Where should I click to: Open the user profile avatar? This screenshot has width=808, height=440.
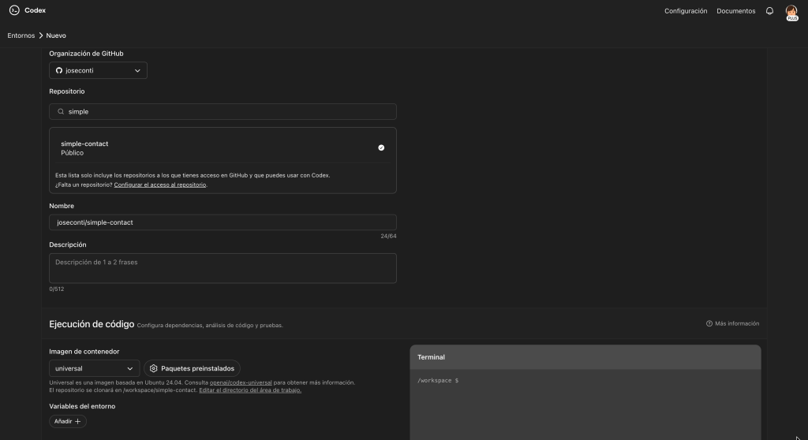[x=791, y=13]
